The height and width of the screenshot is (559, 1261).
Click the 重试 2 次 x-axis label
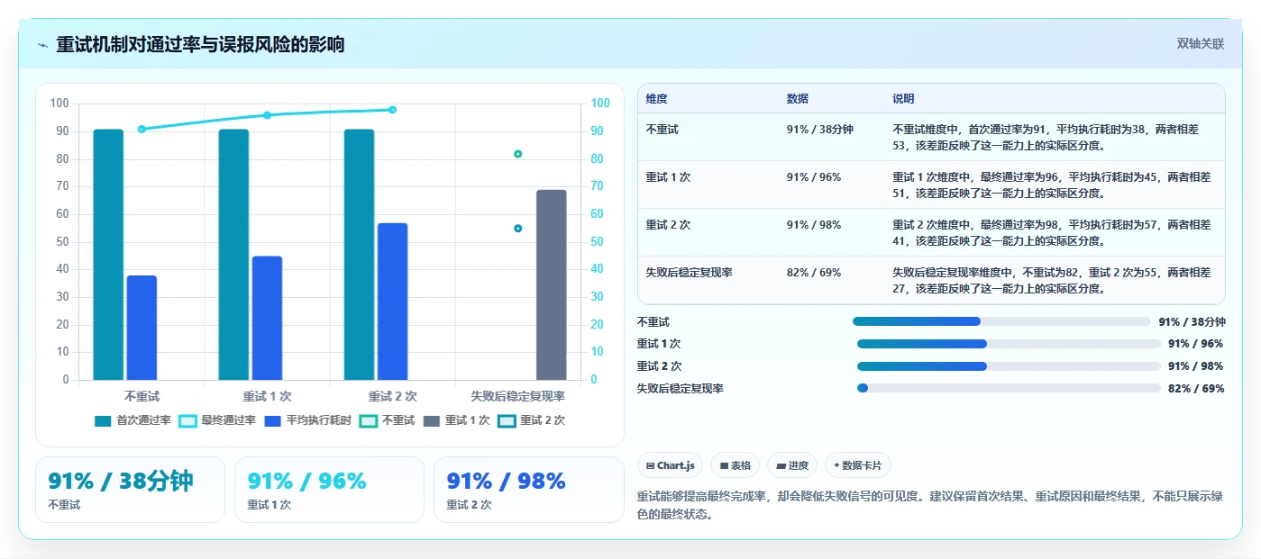pyautogui.click(x=392, y=396)
